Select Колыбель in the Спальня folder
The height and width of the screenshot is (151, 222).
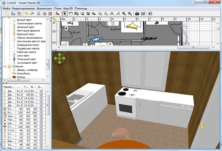point(23,73)
